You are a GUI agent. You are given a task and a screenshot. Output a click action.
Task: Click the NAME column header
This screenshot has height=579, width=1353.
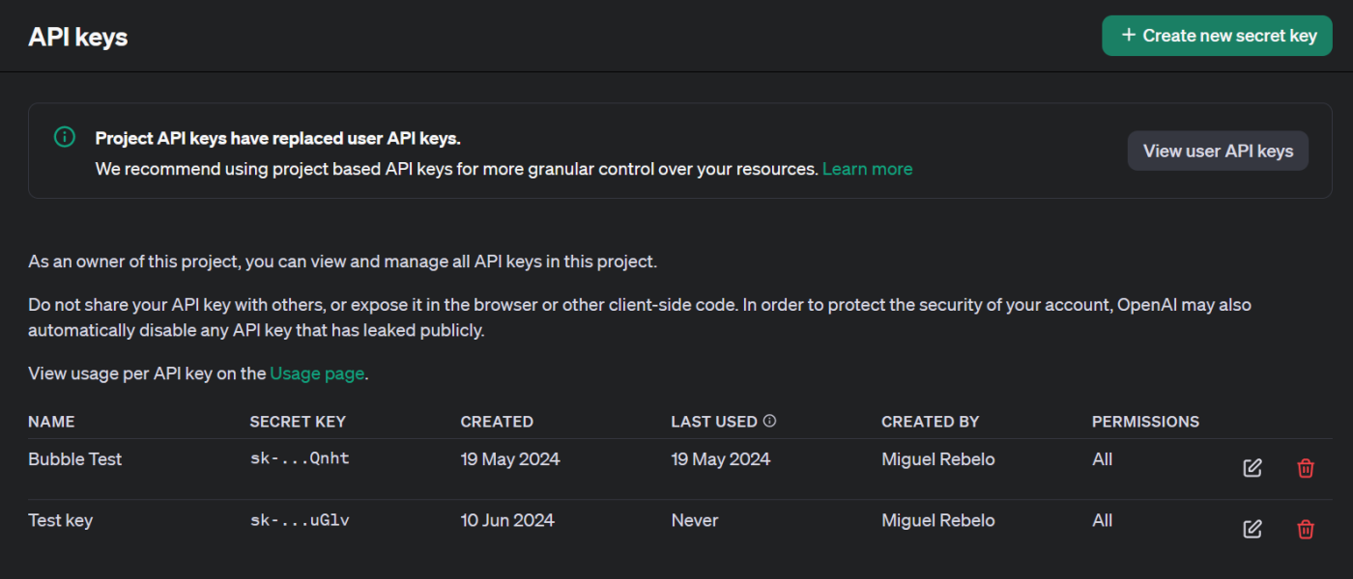tap(51, 422)
